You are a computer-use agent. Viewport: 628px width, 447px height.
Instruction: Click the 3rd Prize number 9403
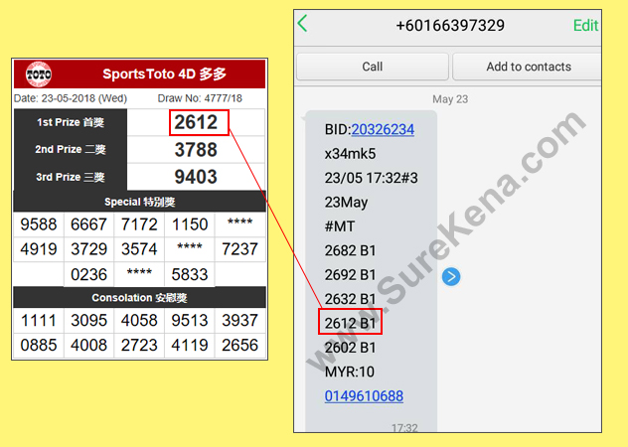point(196,177)
